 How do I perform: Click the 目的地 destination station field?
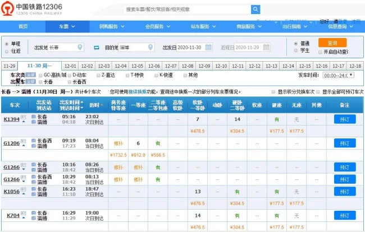pyautogui.click(x=136, y=48)
